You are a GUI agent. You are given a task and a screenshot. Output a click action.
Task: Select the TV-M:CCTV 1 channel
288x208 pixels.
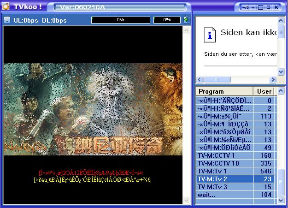(236, 155)
